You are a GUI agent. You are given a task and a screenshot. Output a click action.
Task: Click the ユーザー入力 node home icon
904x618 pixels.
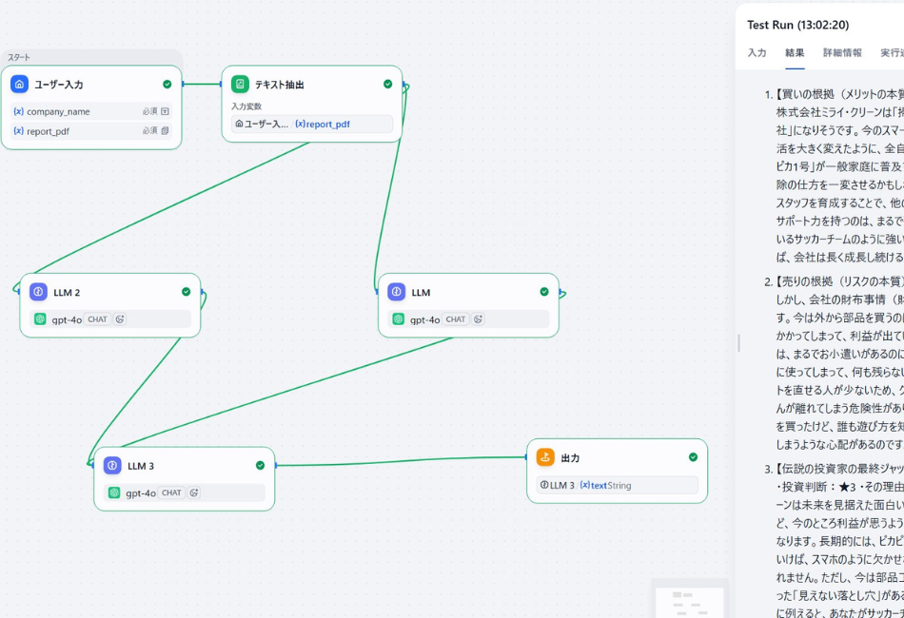tap(19, 85)
